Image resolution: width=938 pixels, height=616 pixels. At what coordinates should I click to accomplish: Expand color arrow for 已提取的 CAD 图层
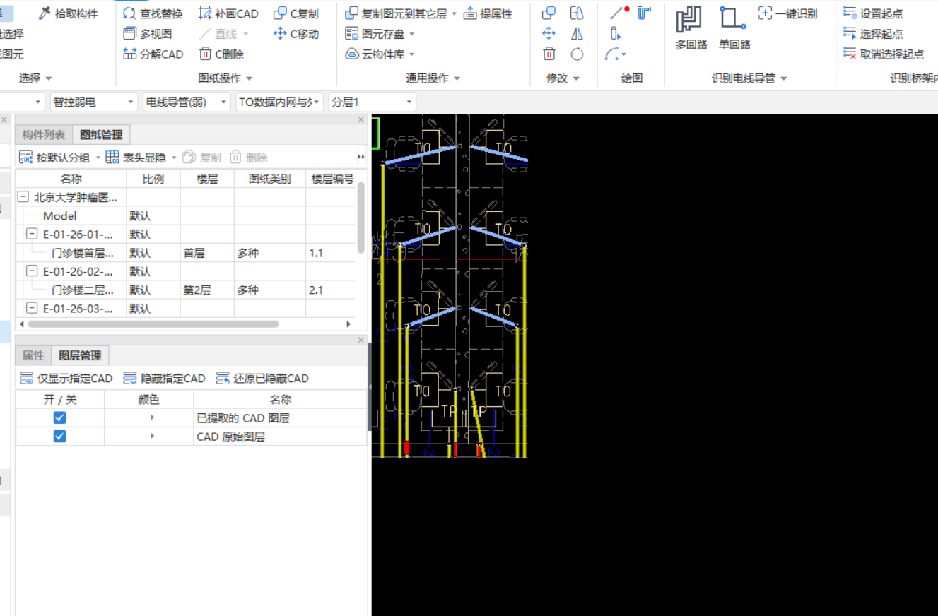152,417
